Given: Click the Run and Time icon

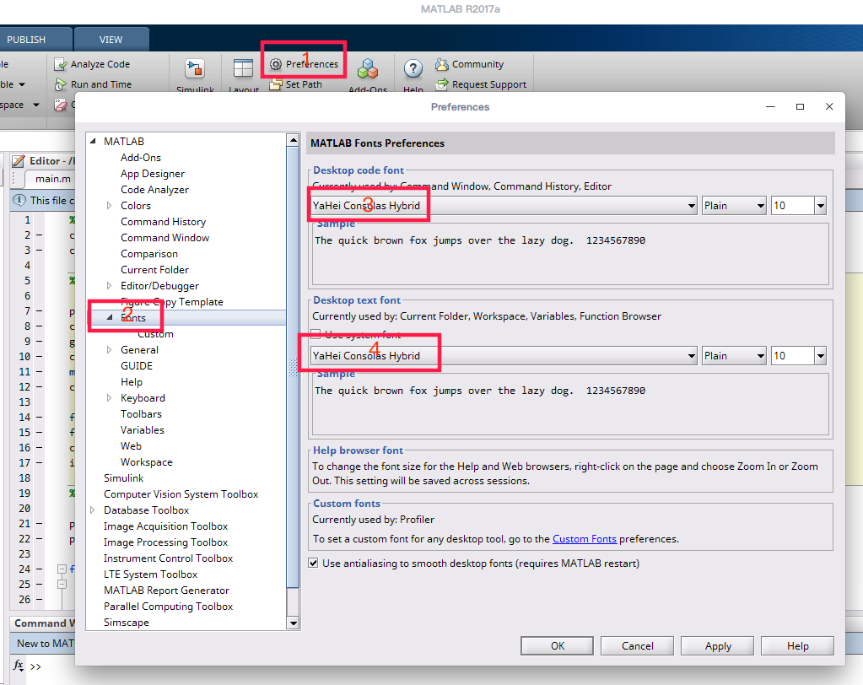Looking at the screenshot, I should [61, 84].
